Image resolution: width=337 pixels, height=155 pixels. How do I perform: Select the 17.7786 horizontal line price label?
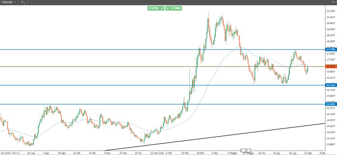(x=331, y=49)
